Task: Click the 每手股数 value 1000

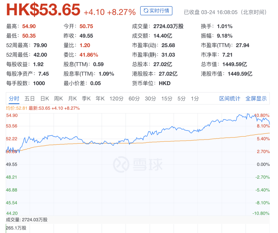Action: (39, 83)
